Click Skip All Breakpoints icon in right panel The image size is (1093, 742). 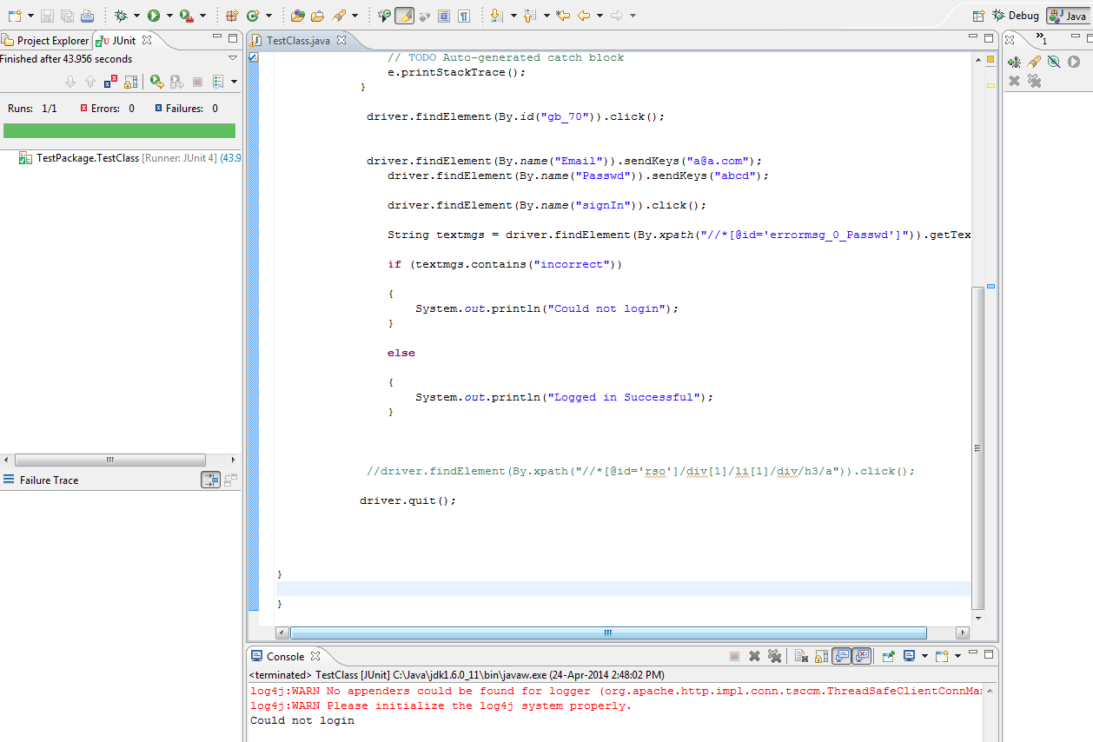point(1053,62)
